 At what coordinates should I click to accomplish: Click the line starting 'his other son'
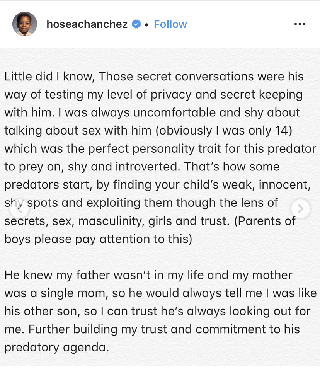[x=157, y=312]
